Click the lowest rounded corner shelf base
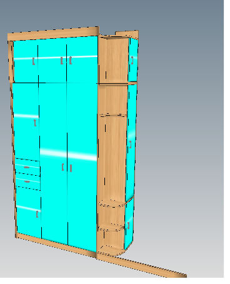Image resolution: width=230 pixels, height=284 pixels. (111, 251)
